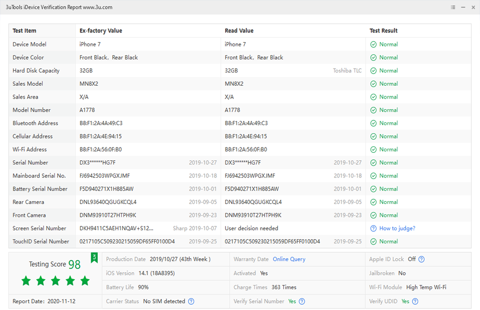
Task: Click the Wi-Fi Module value High Temp Wi-Fi
Action: (x=426, y=288)
